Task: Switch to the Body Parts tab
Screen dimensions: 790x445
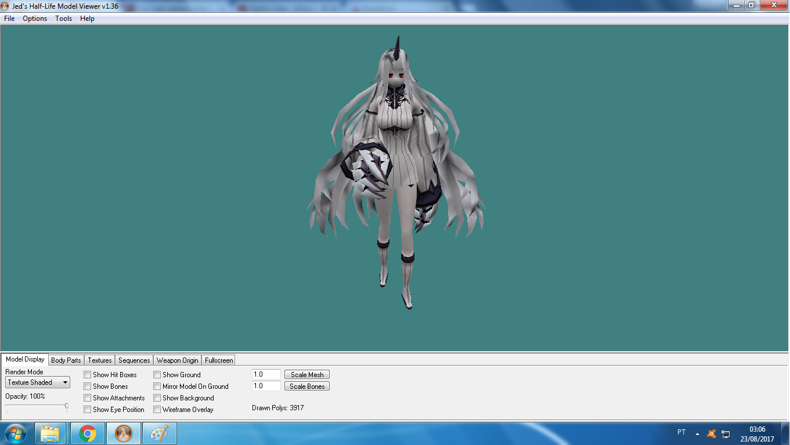Action: click(x=66, y=360)
